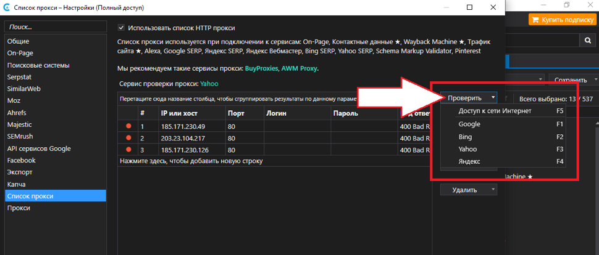The width and height of the screenshot is (599, 255).
Task: Click the app logo in title bar
Action: pyautogui.click(x=7, y=7)
